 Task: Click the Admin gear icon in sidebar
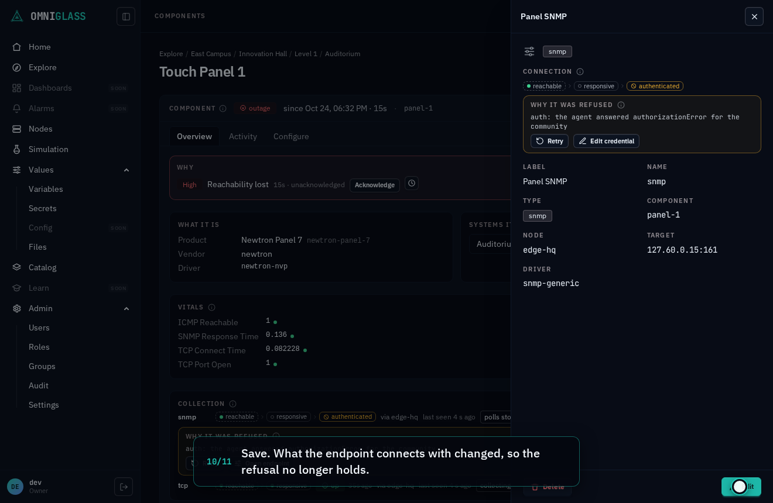pyautogui.click(x=17, y=308)
